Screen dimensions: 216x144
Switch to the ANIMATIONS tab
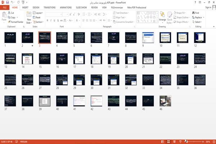66,8
